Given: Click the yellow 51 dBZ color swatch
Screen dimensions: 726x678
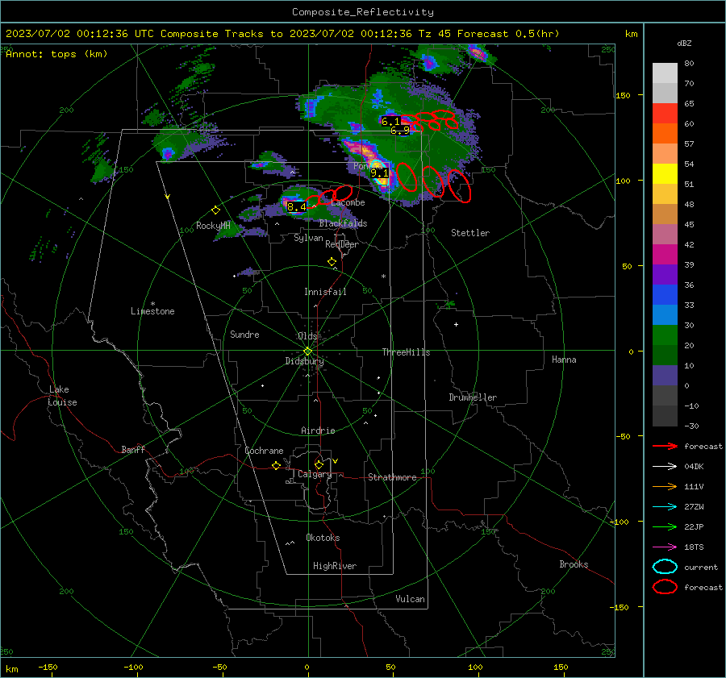Looking at the screenshot, I should pyautogui.click(x=665, y=174).
